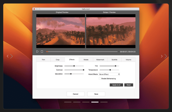Go to previous slide with left small arrow
Screen dimensions: 172x112
pos(8,56)
